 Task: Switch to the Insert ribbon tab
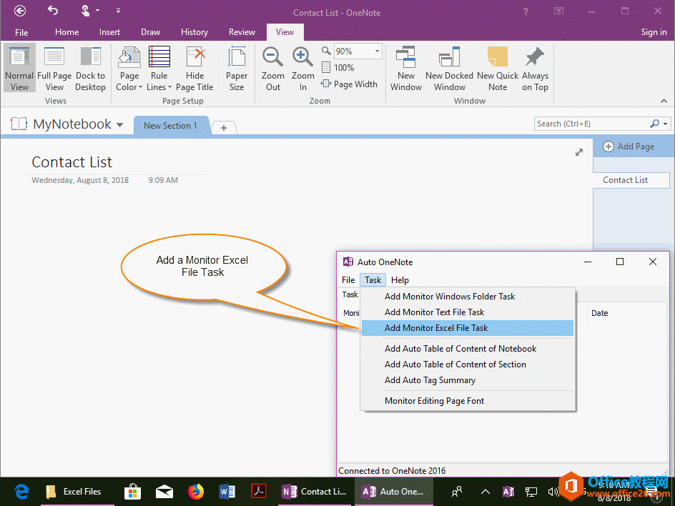click(110, 32)
